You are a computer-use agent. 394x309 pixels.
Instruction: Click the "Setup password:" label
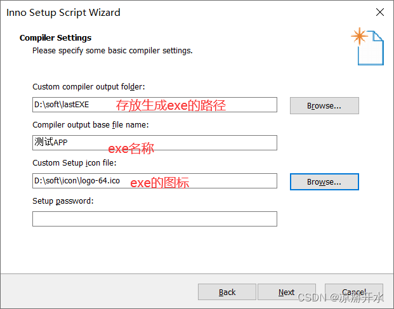(x=63, y=201)
